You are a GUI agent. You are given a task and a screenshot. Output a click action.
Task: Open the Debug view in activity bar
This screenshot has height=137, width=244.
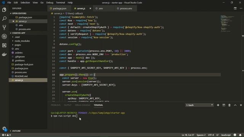[4, 37]
